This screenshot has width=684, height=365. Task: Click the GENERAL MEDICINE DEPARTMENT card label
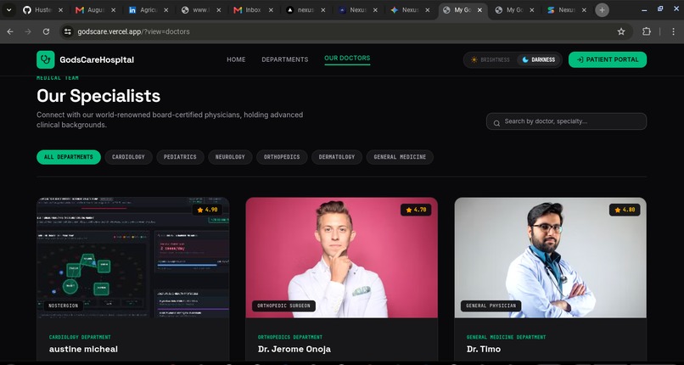coord(506,337)
